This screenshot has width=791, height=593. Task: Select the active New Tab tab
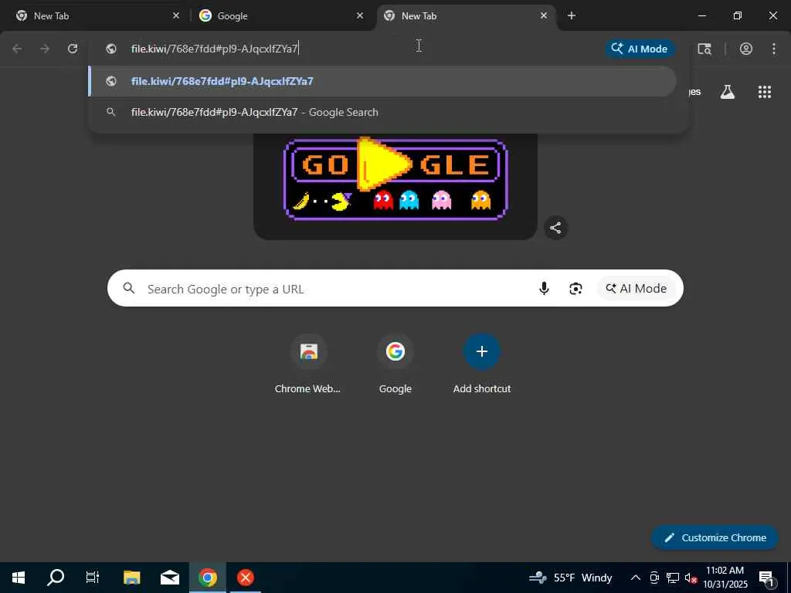[x=464, y=15]
